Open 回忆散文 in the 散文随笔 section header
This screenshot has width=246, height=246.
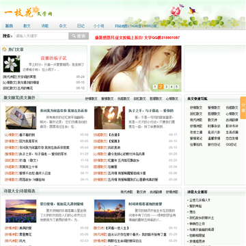[139, 99]
